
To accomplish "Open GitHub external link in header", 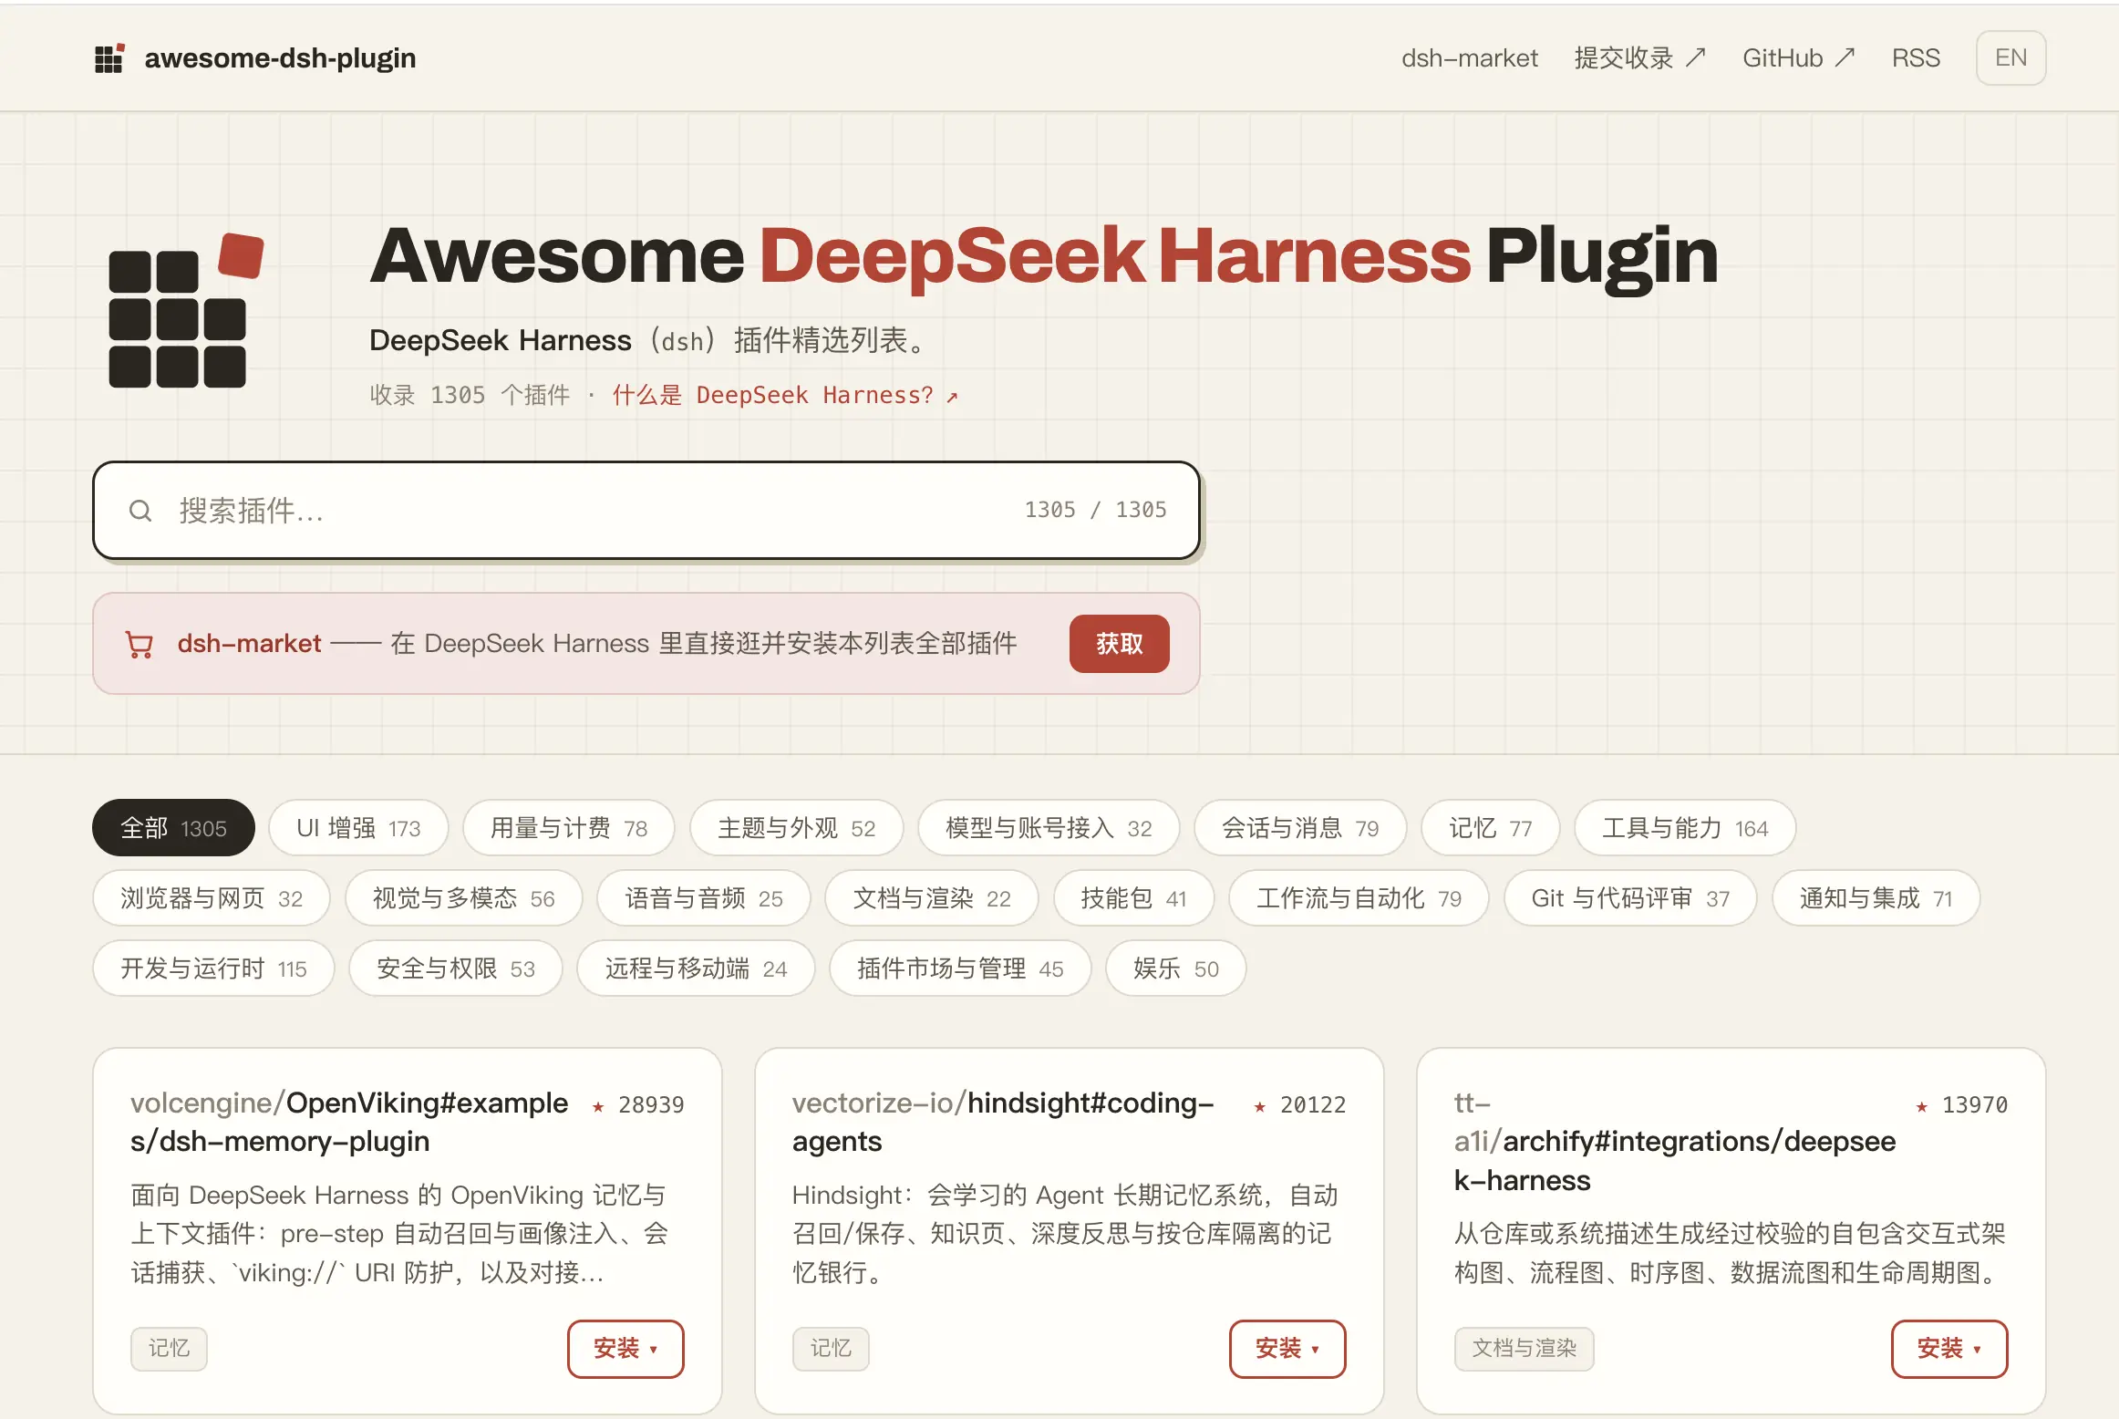I will (1798, 58).
